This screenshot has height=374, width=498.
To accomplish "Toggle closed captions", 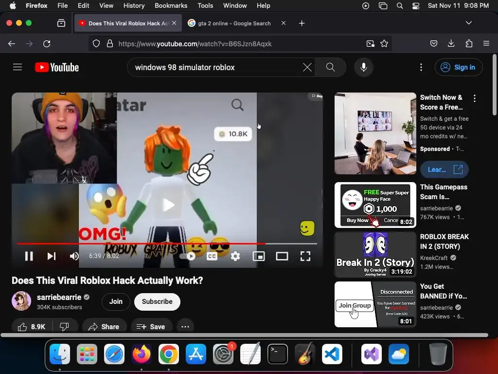I will tap(212, 256).
